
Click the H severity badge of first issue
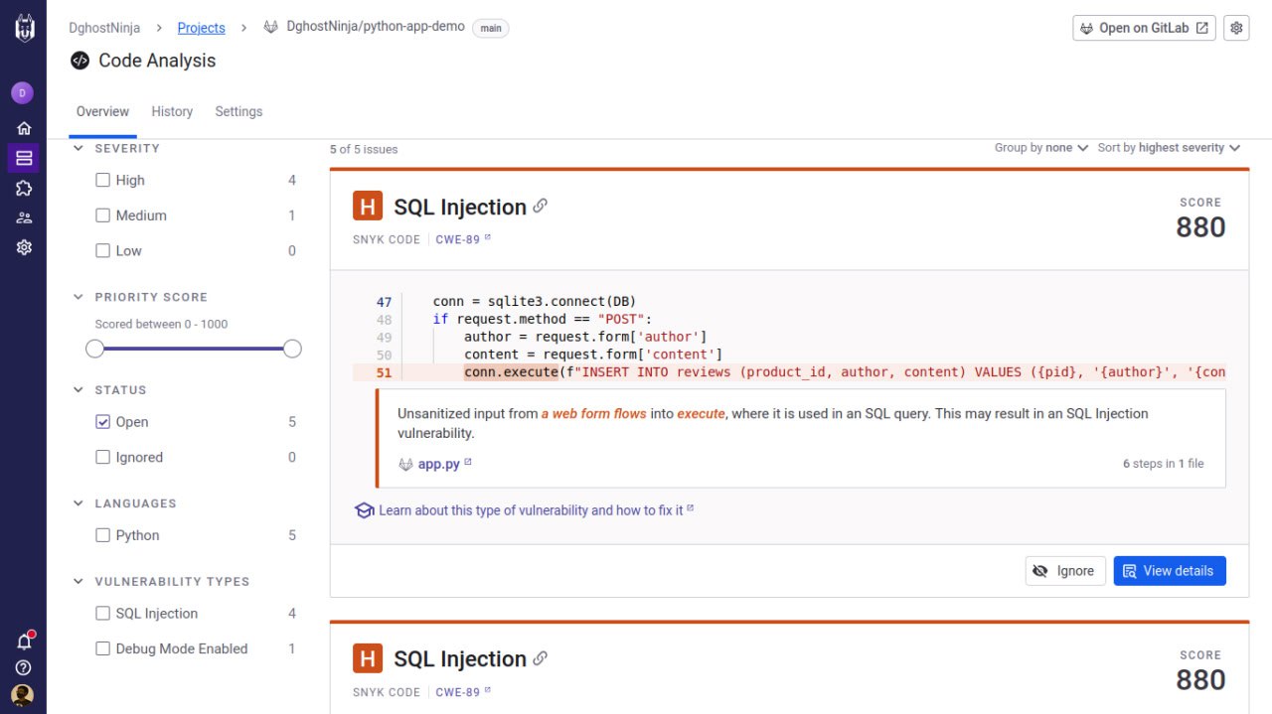coord(368,207)
